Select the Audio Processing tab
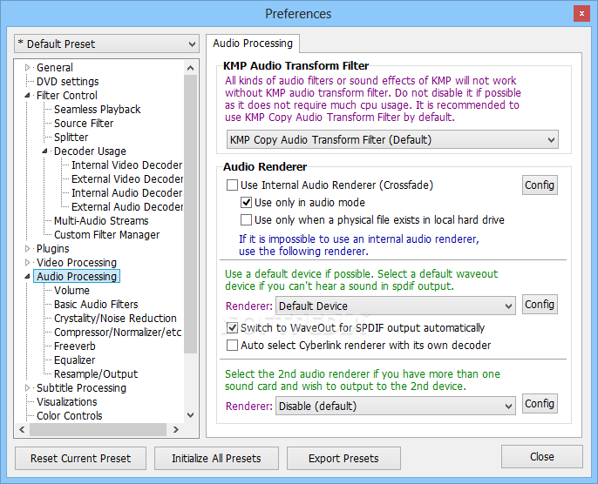Screen dimensions: 598x484 coord(253,44)
